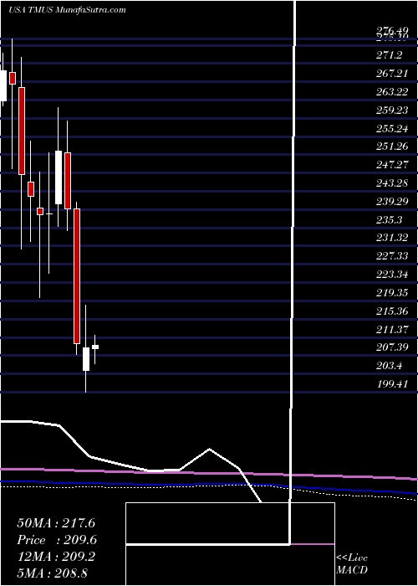
Task: Click the 263.22 price axis label
Action: click(x=391, y=92)
